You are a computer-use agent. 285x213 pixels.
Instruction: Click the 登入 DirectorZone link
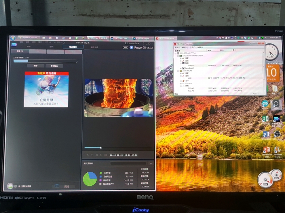point(132,43)
